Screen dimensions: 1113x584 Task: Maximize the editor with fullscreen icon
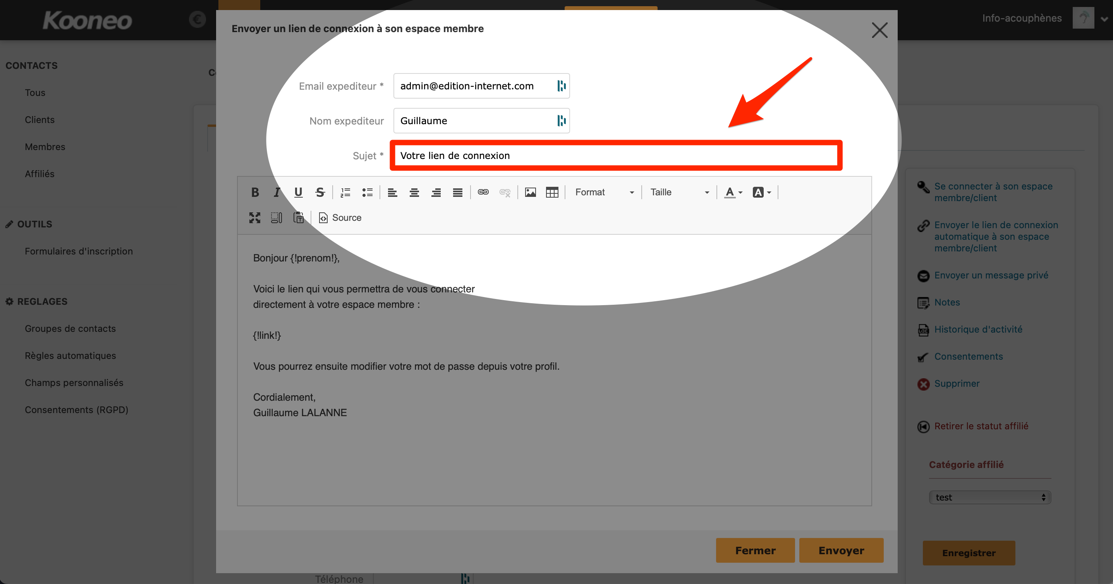tap(255, 217)
